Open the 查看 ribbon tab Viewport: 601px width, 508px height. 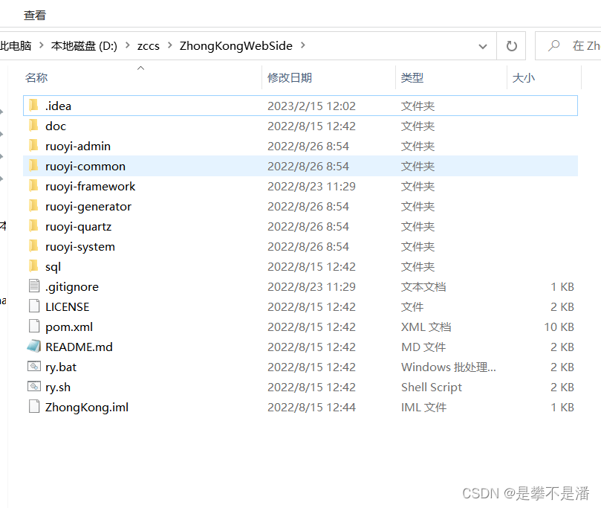tap(35, 16)
